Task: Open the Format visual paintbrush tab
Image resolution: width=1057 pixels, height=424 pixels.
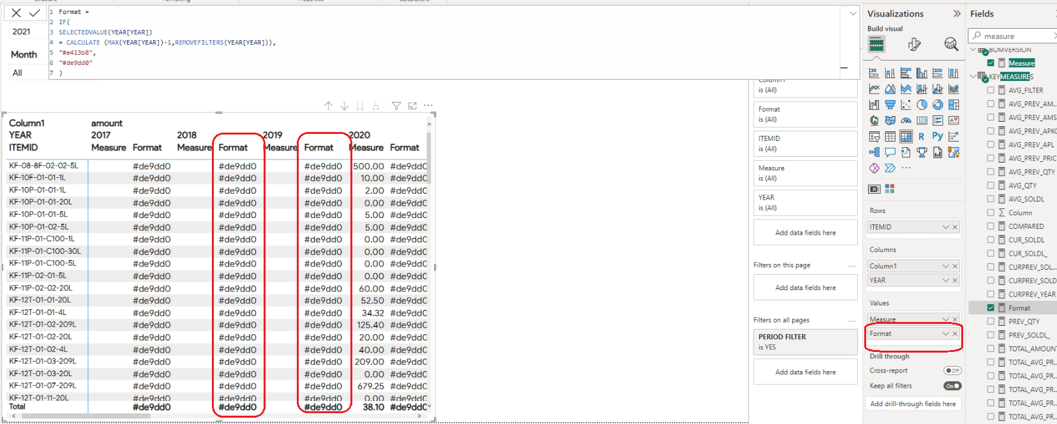Action: 914,44
